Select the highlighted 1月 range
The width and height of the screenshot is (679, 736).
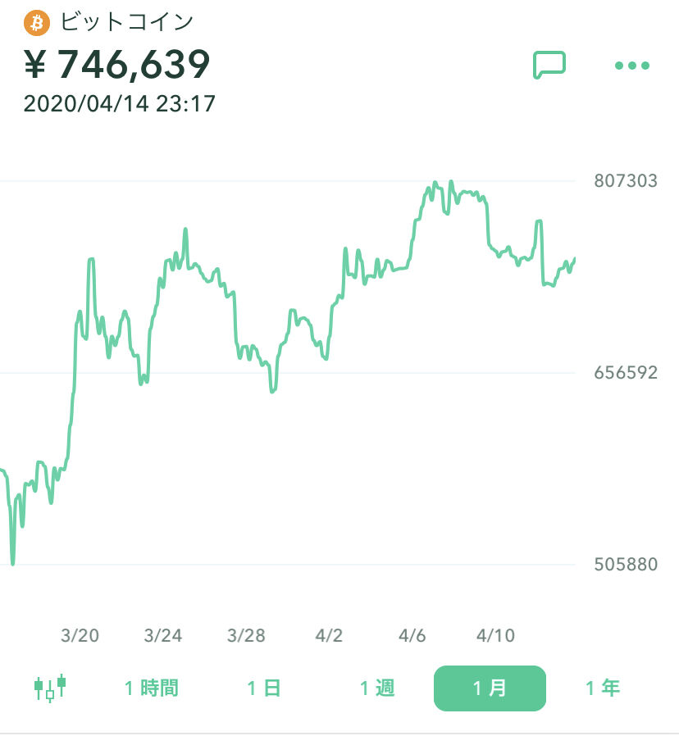click(x=490, y=688)
